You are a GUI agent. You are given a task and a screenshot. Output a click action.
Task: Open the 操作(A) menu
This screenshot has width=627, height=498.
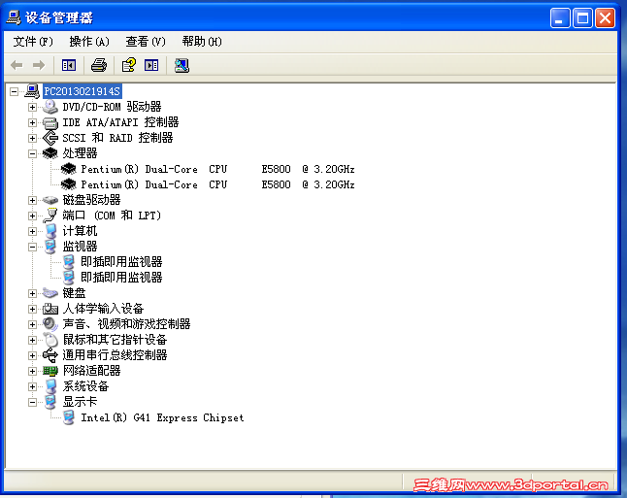pos(89,41)
